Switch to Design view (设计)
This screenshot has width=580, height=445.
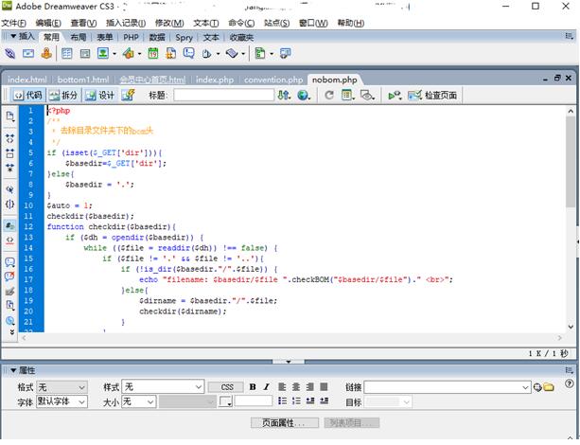(100, 95)
